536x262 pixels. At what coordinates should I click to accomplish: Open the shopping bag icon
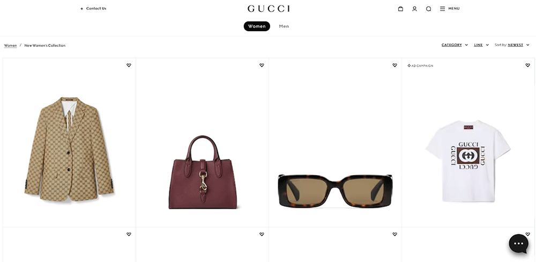[x=400, y=9]
